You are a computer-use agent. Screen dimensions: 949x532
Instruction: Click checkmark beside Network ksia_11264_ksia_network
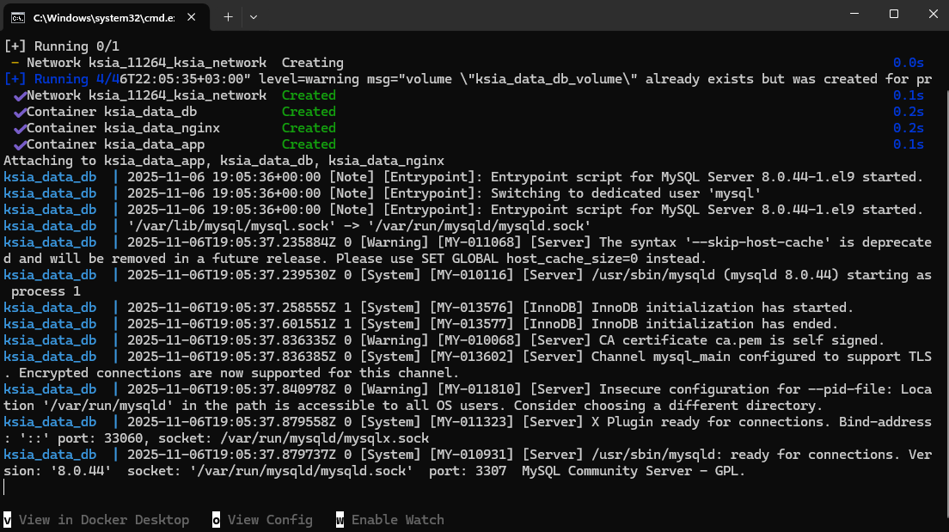tap(20, 95)
